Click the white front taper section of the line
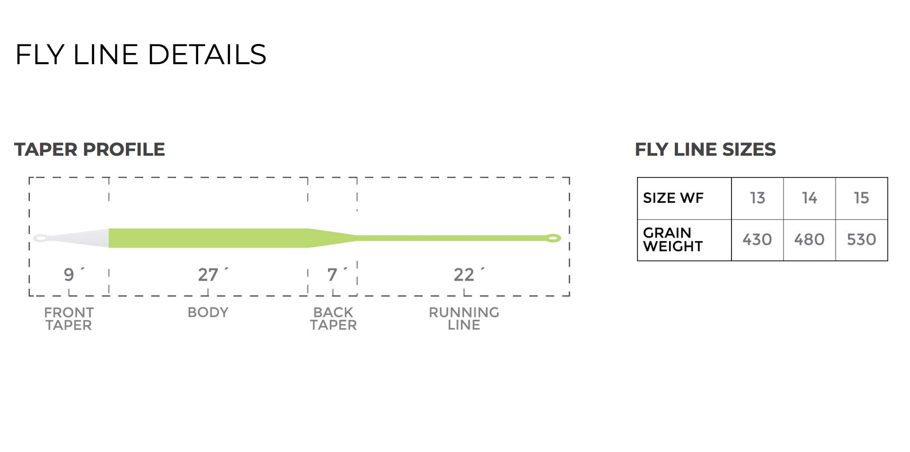Screen dimensions: 910x452 (x=81, y=238)
